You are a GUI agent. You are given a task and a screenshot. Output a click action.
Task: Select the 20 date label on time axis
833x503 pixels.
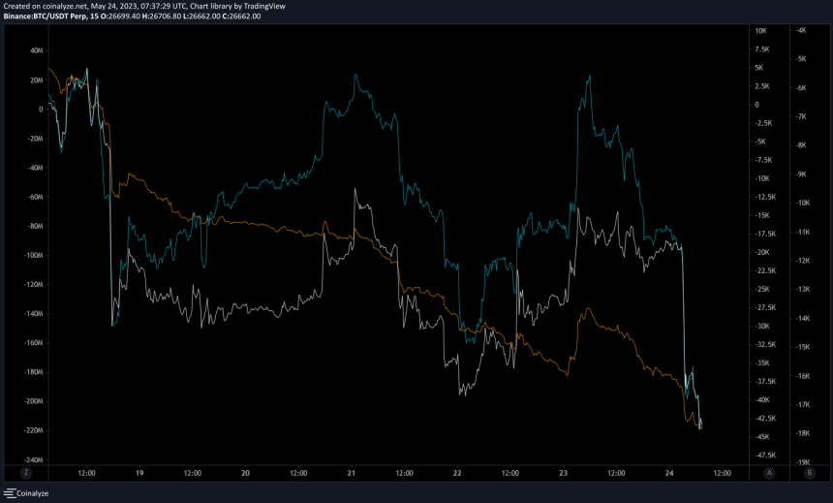coord(245,473)
